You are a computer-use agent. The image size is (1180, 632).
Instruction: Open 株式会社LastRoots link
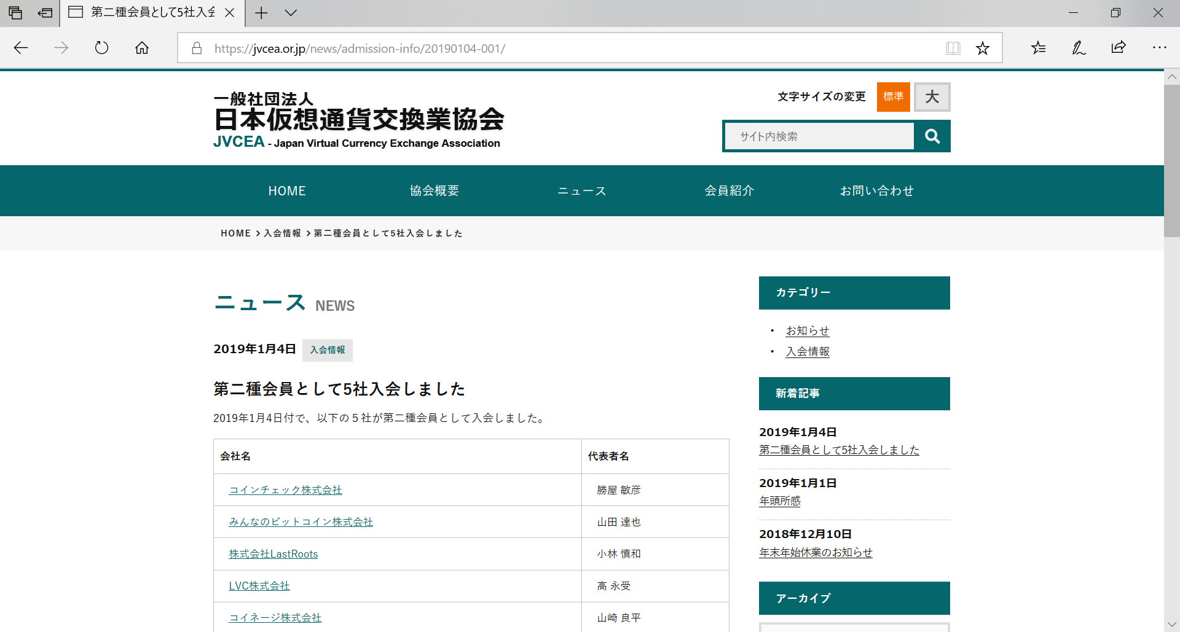(x=273, y=554)
